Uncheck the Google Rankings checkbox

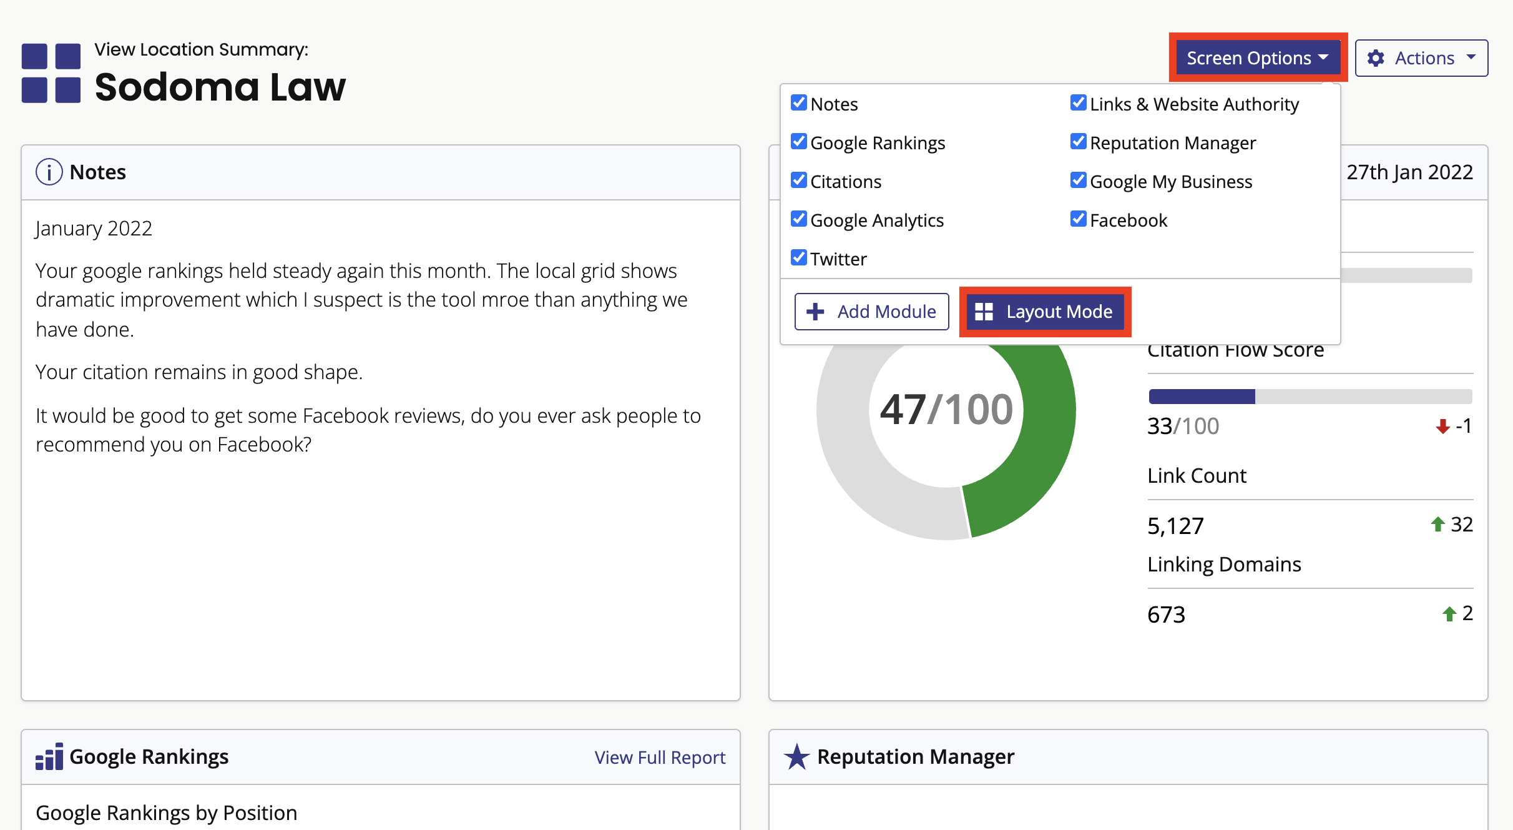798,141
